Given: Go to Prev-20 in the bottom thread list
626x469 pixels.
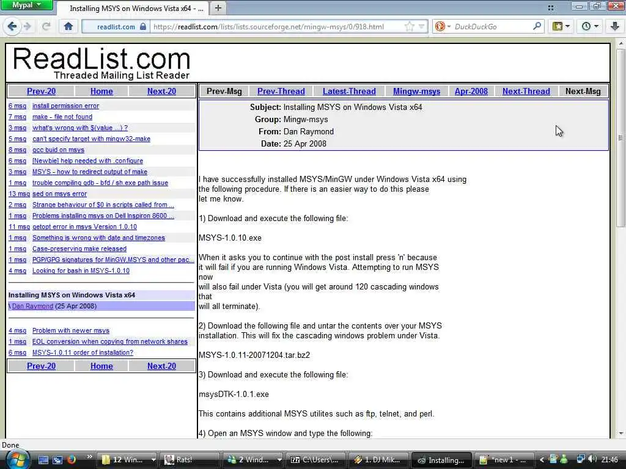Looking at the screenshot, I should click(x=41, y=366).
